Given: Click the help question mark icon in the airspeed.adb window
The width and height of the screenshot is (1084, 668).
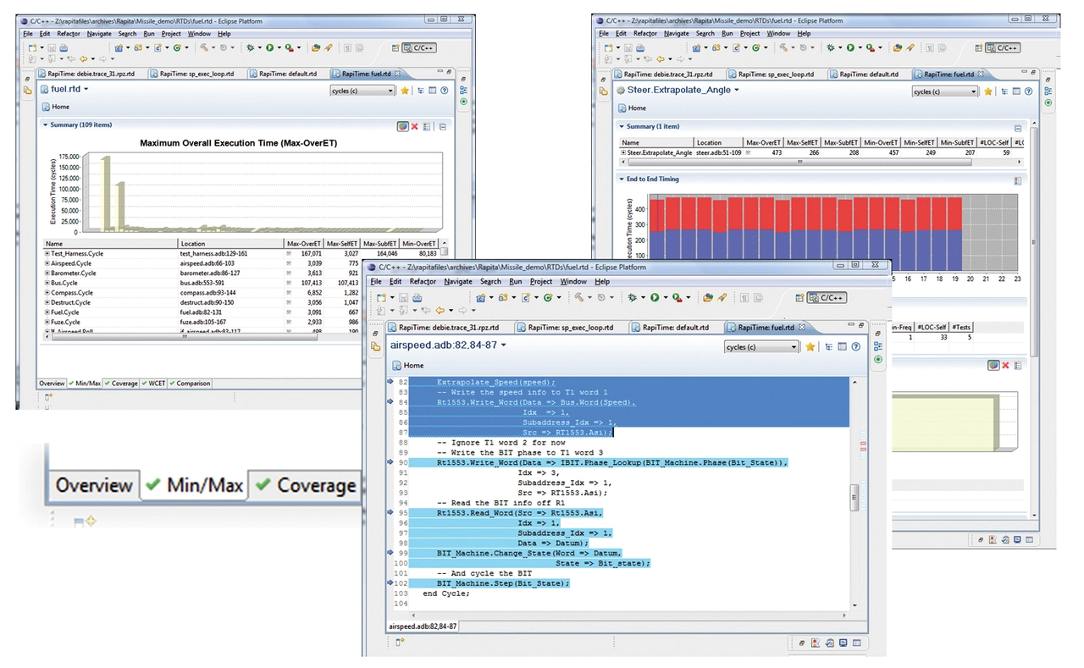Looking at the screenshot, I should pos(856,346).
